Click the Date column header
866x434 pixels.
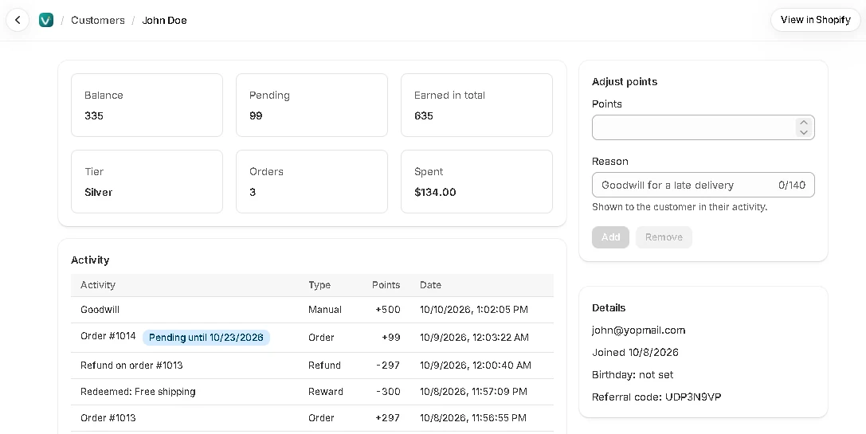tap(430, 285)
